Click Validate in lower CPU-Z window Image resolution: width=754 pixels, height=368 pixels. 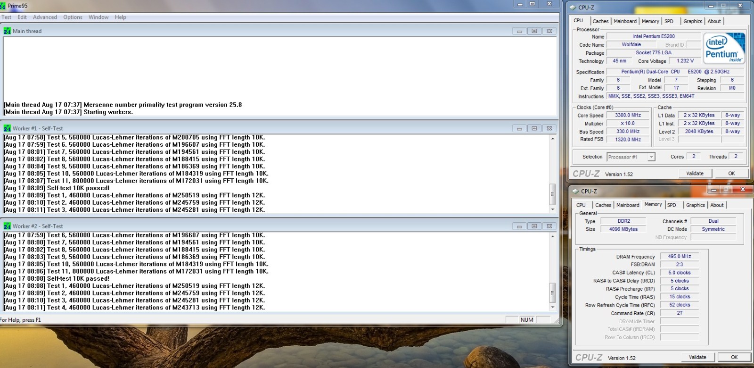click(697, 357)
